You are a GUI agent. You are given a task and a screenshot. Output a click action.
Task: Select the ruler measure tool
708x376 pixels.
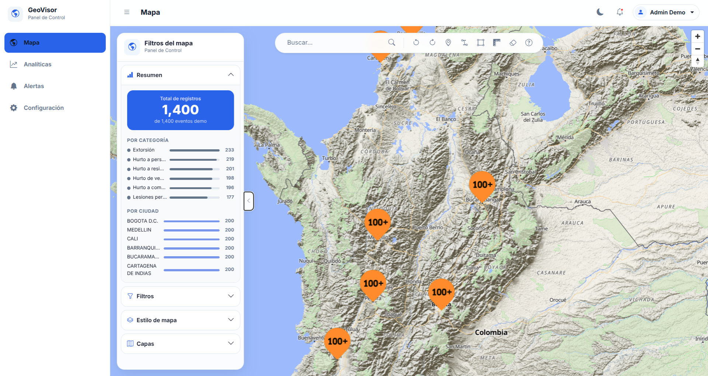(x=497, y=42)
